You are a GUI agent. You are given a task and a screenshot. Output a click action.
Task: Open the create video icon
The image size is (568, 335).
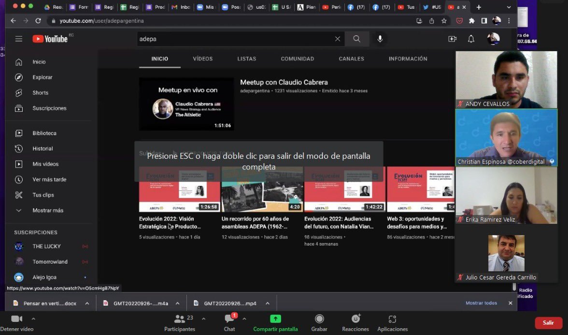[452, 39]
